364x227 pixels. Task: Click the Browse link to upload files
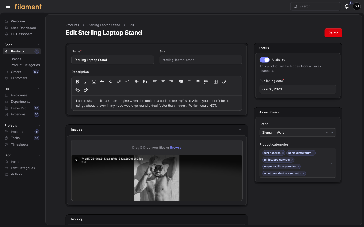pos(176,148)
